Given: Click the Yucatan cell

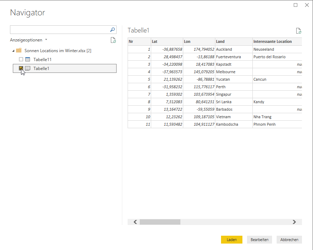Looking at the screenshot, I should (x=234, y=79).
